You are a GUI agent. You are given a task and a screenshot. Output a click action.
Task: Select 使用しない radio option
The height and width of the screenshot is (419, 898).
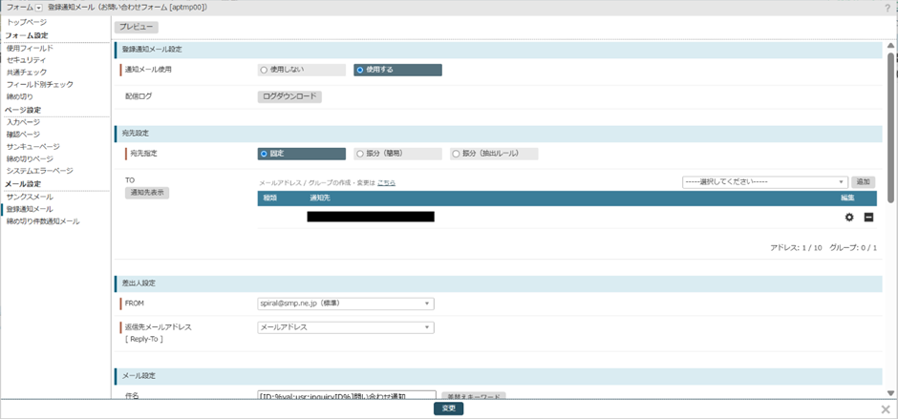[302, 70]
